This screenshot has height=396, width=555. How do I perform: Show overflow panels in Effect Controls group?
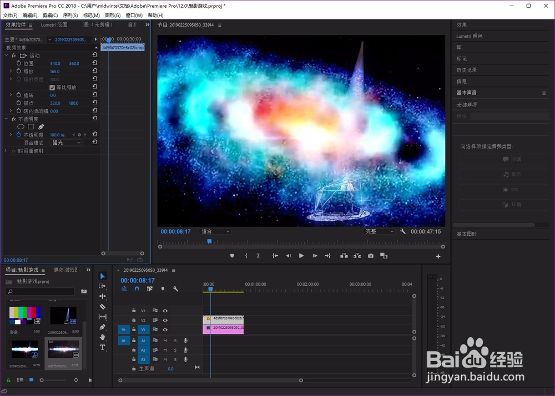[147, 25]
